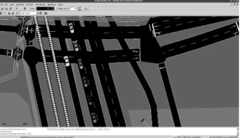240x138 pixels.
Task: Open the Windows menu
Action: point(52,5)
